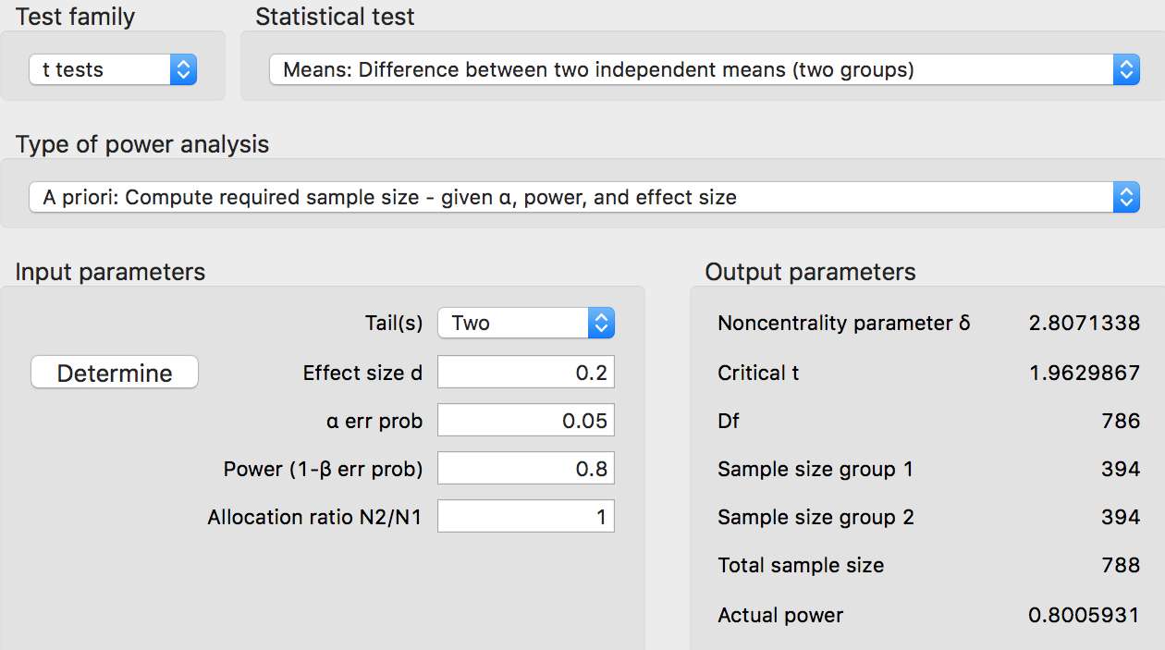Viewport: 1165px width, 650px height.
Task: Focus the Power (1-β err prob) field
Action: point(525,469)
